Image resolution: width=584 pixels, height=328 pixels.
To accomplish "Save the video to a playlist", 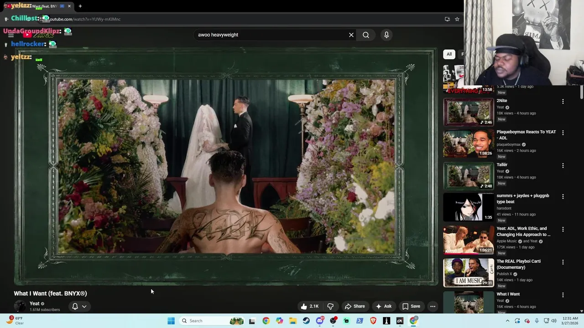I will point(411,306).
